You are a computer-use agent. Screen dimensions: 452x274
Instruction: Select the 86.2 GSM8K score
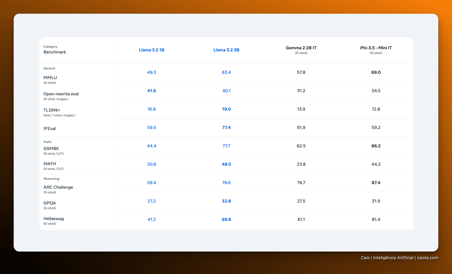pyautogui.click(x=376, y=146)
